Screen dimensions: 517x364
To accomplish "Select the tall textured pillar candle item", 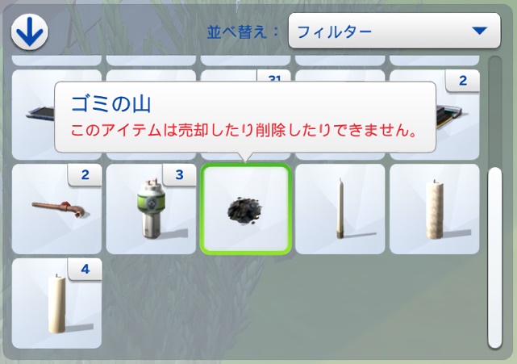I will [434, 209].
